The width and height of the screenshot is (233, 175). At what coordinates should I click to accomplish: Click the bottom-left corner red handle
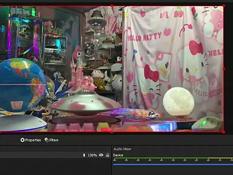tap(0, 132)
